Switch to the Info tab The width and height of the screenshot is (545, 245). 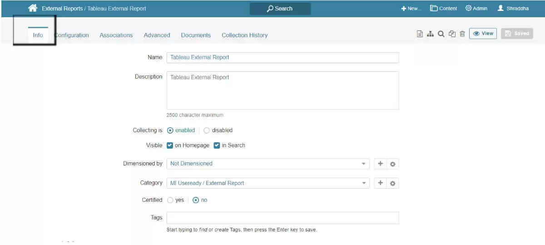[x=38, y=35]
